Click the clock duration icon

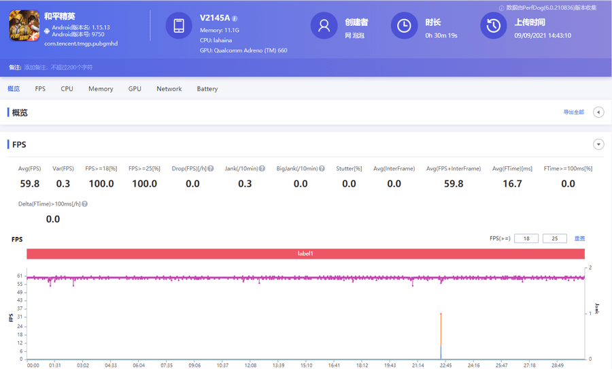coord(404,26)
